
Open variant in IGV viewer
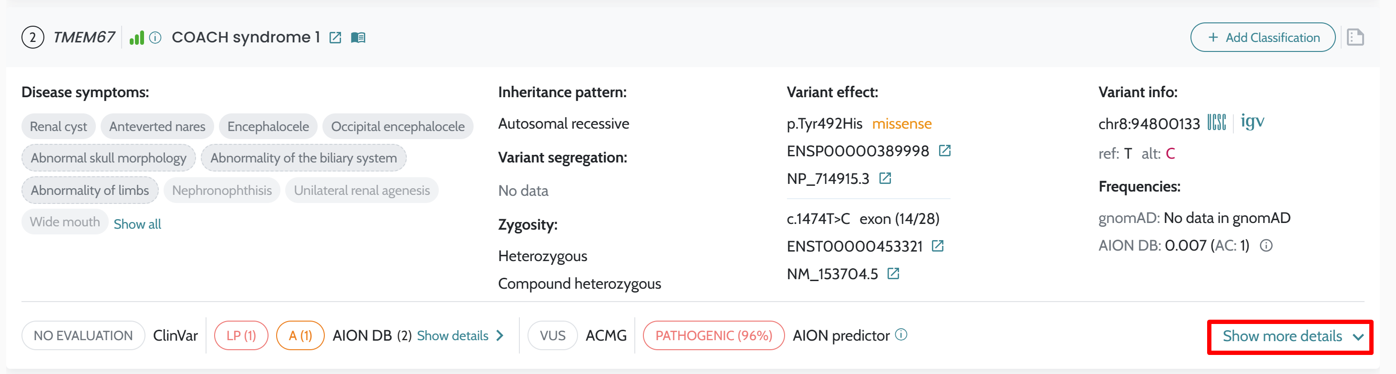1252,122
